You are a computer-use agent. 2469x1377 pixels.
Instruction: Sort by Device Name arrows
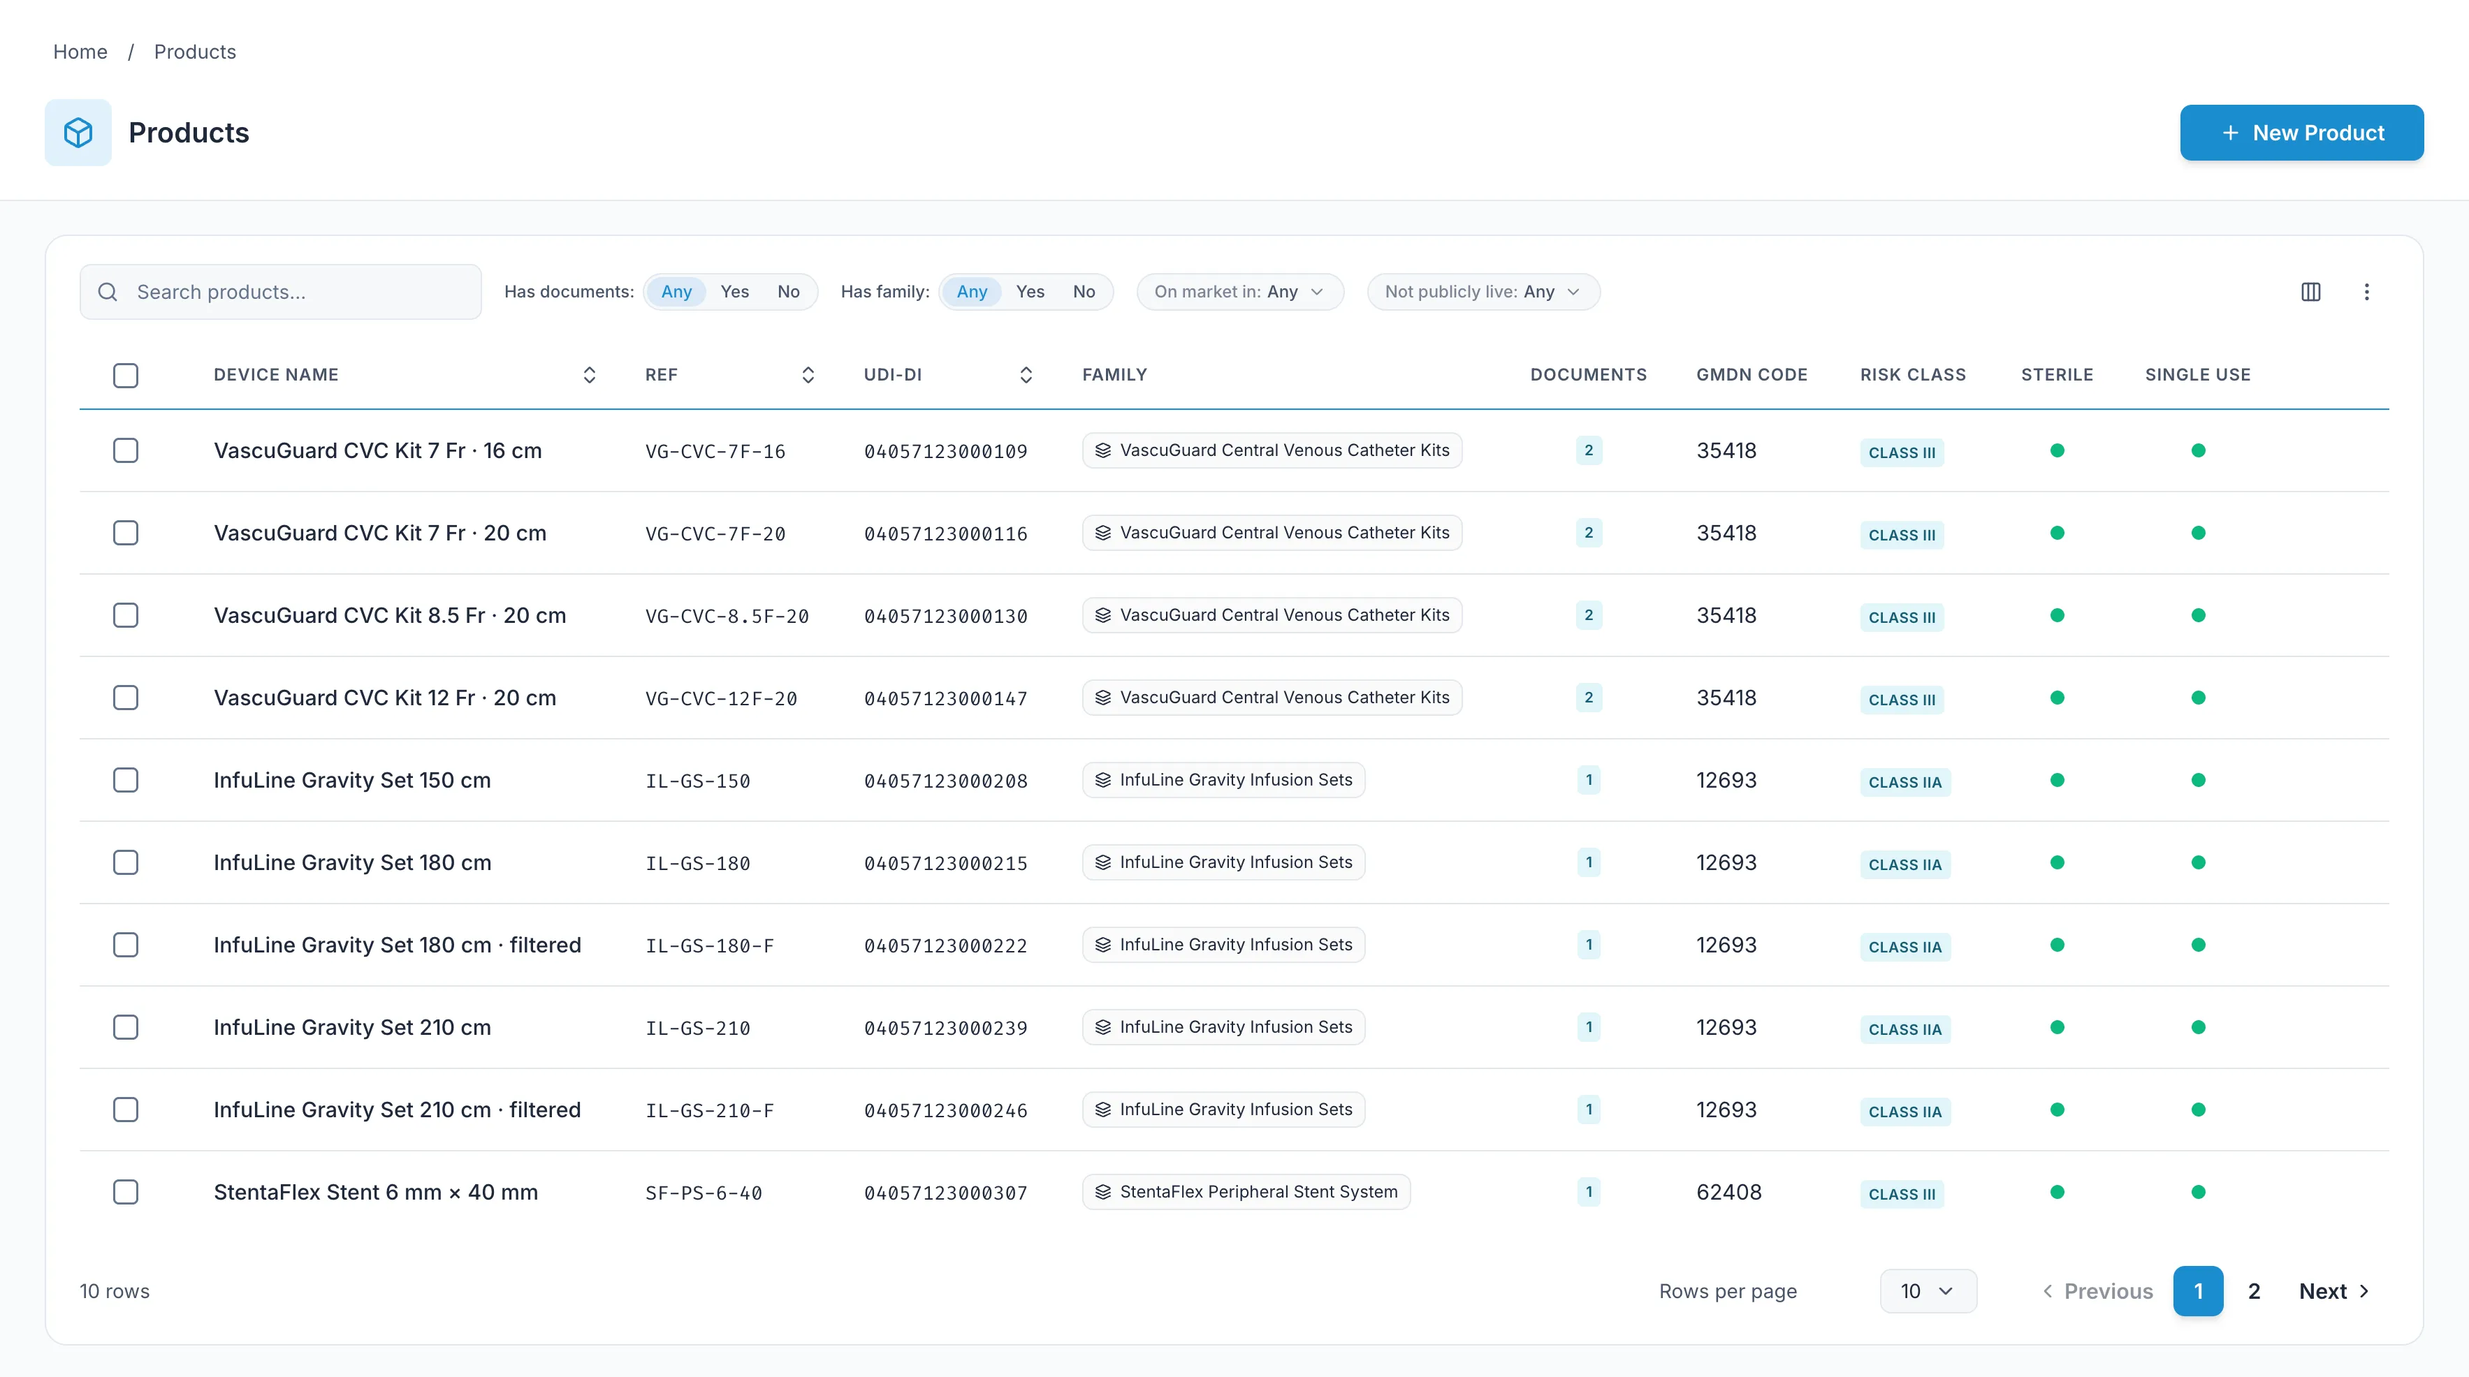pyautogui.click(x=590, y=375)
